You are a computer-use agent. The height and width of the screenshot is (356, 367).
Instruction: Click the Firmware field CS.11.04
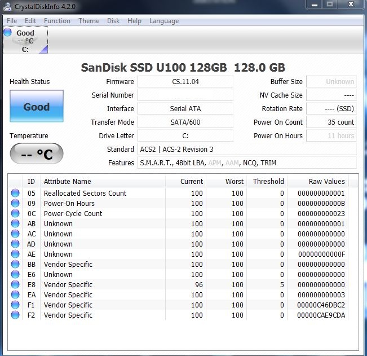pos(185,81)
